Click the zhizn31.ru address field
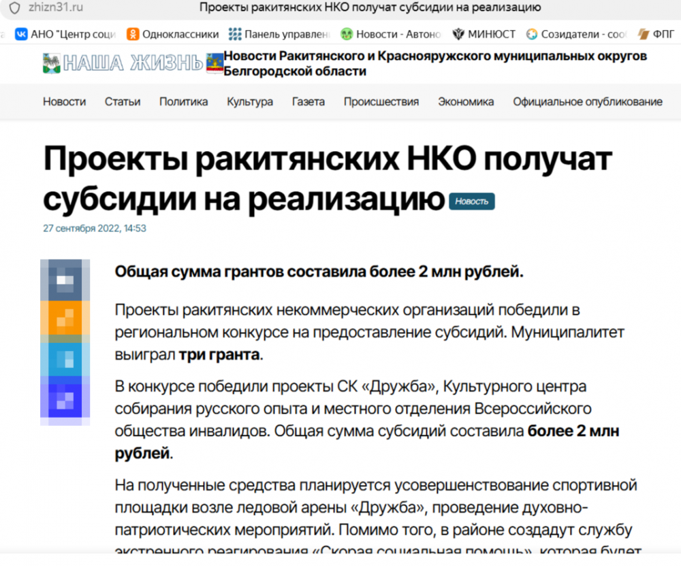Screen dimensions: 681x566 pos(56,7)
